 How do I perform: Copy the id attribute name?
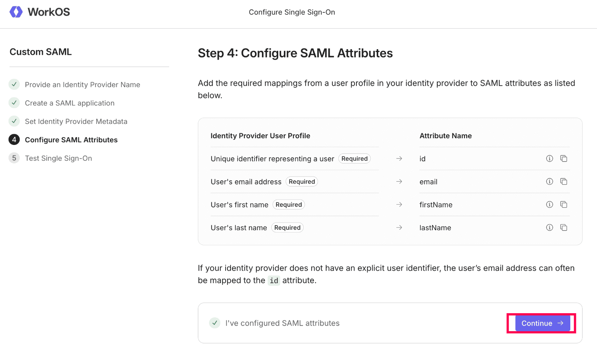(x=564, y=158)
